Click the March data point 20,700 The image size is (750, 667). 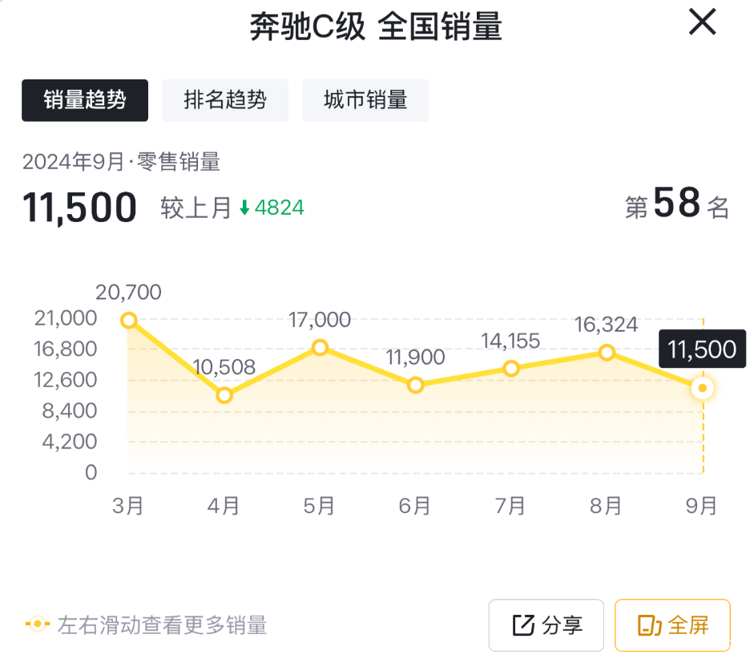tap(128, 320)
